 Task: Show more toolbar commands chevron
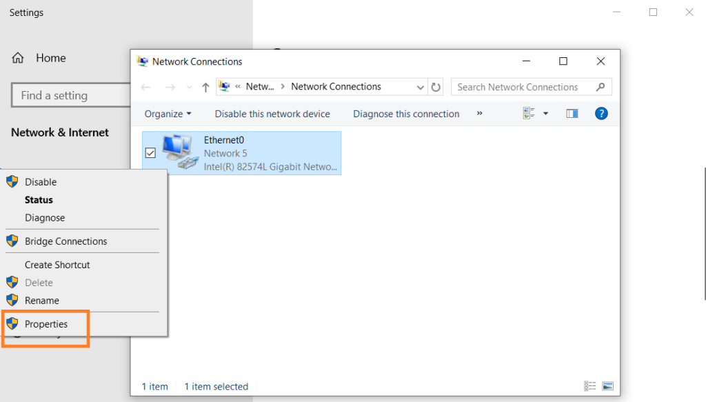480,114
